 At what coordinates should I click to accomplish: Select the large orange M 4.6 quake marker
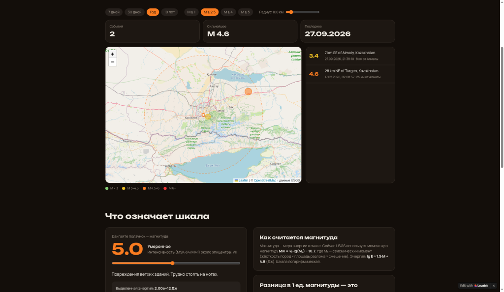pyautogui.click(x=248, y=91)
